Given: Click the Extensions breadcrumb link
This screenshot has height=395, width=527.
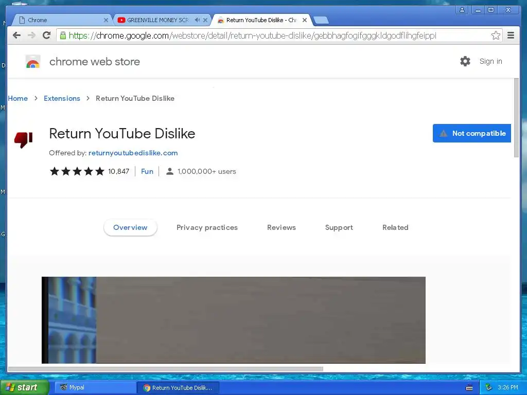Looking at the screenshot, I should pyautogui.click(x=62, y=98).
